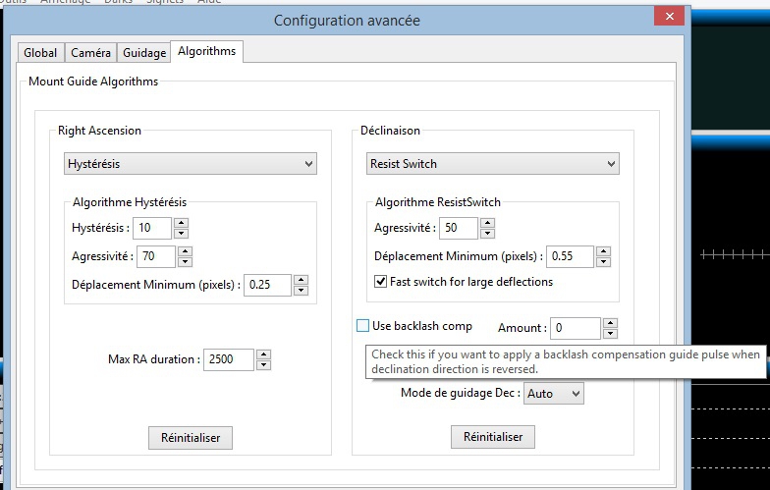Enable Use backlash comp checkbox
Screen dimensions: 770x490
click(x=363, y=326)
